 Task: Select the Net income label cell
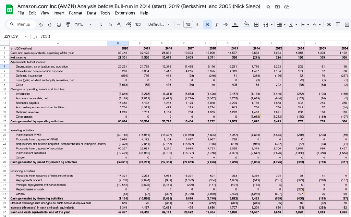(58, 57)
